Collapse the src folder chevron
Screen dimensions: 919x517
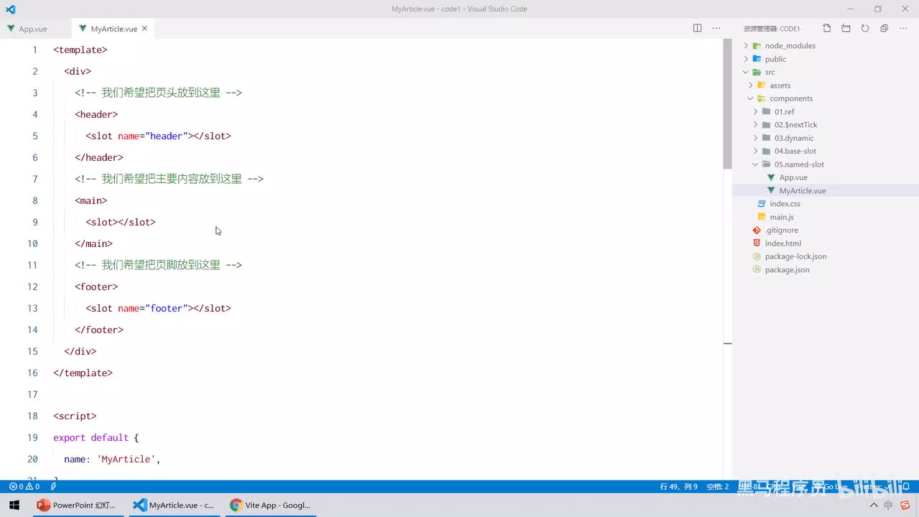click(x=745, y=72)
